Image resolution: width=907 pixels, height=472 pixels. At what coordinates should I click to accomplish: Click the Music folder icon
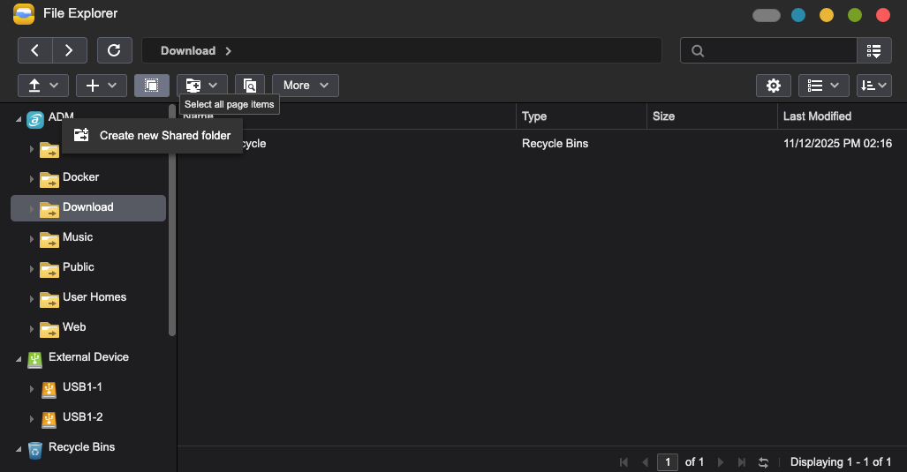(49, 239)
